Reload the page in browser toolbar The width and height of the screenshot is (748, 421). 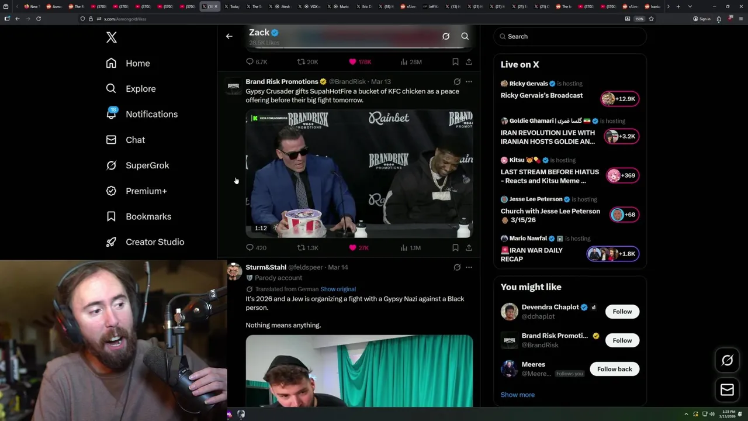coord(39,19)
